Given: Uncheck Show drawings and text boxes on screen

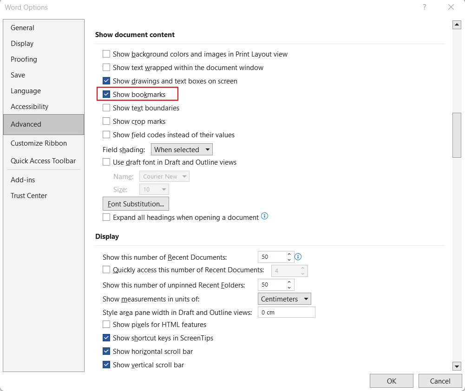Looking at the screenshot, I should click(106, 81).
